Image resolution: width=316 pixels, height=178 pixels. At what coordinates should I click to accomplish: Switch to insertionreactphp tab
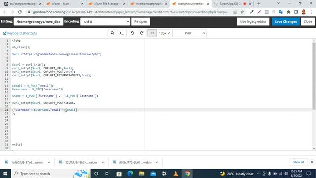coord(149,4)
